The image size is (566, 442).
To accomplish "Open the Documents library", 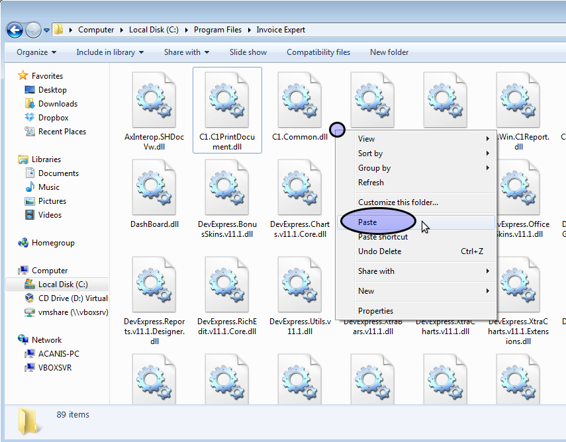I will [x=58, y=173].
